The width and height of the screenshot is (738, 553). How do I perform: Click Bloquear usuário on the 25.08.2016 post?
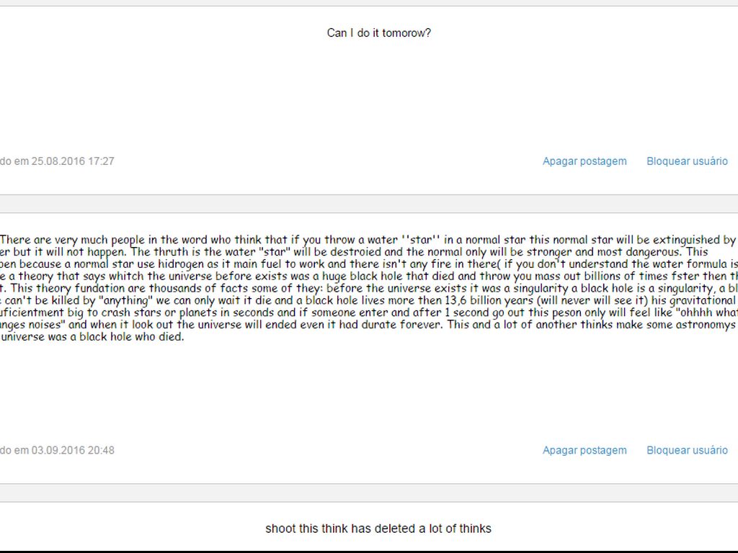tap(687, 161)
